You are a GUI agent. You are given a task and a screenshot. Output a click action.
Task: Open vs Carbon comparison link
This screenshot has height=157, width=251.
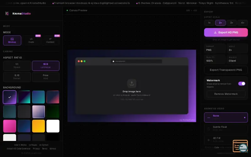click(x=44, y=145)
